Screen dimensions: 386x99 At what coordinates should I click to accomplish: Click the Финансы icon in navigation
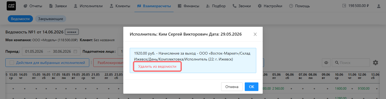click(x=179, y=6)
